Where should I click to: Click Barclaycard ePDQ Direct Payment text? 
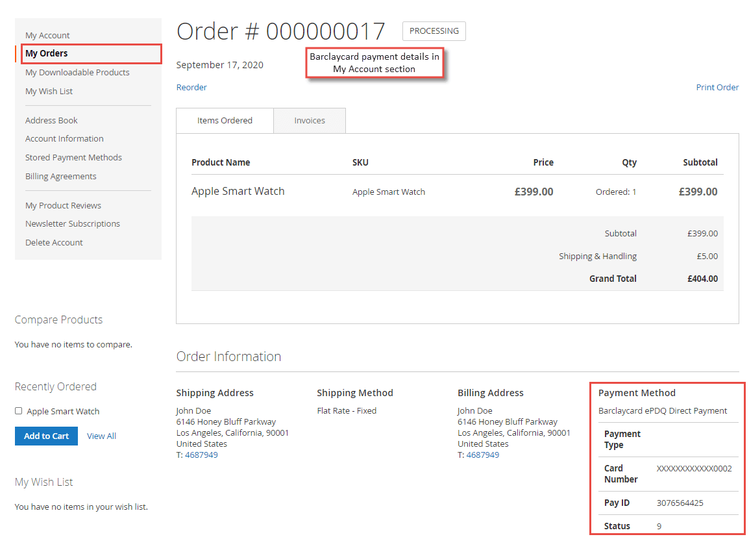663,410
